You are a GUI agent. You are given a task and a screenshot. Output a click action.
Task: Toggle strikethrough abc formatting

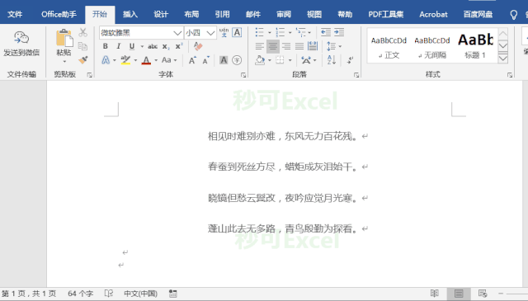(153, 46)
